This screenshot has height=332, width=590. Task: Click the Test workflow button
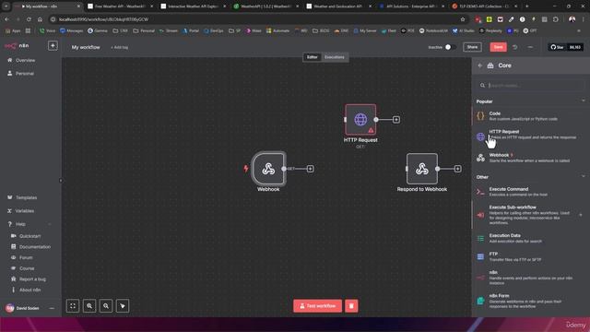point(317,306)
